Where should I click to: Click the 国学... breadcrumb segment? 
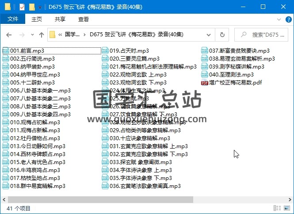click(72, 34)
